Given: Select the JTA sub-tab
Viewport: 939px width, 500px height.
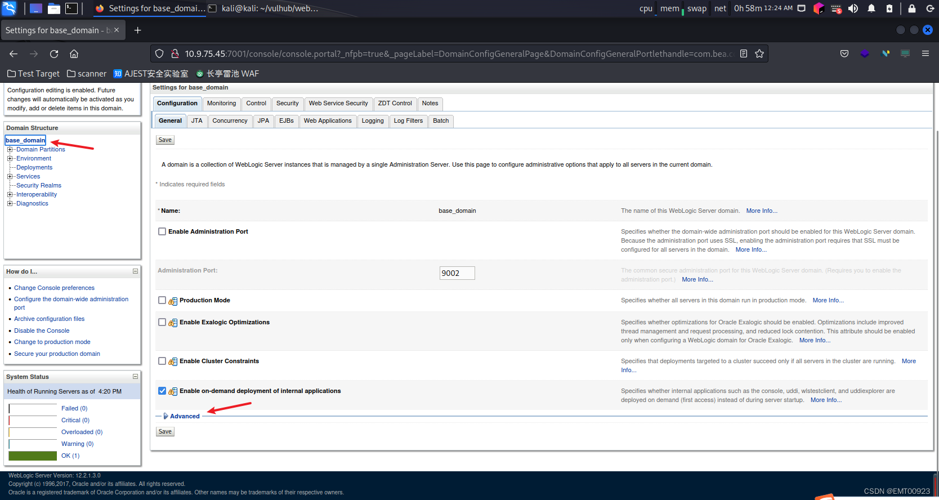Looking at the screenshot, I should tap(196, 121).
